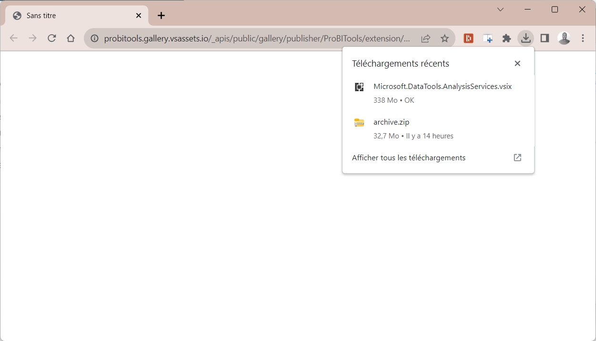This screenshot has height=341, width=596.
Task: Open the red extension icon in toolbar
Action: (x=469, y=39)
